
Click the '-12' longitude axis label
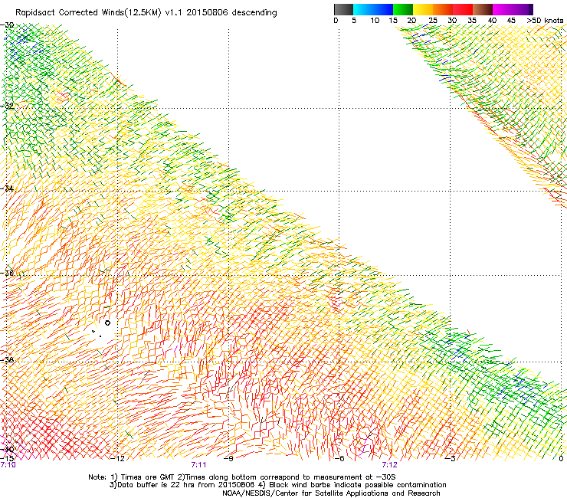pyautogui.click(x=117, y=459)
